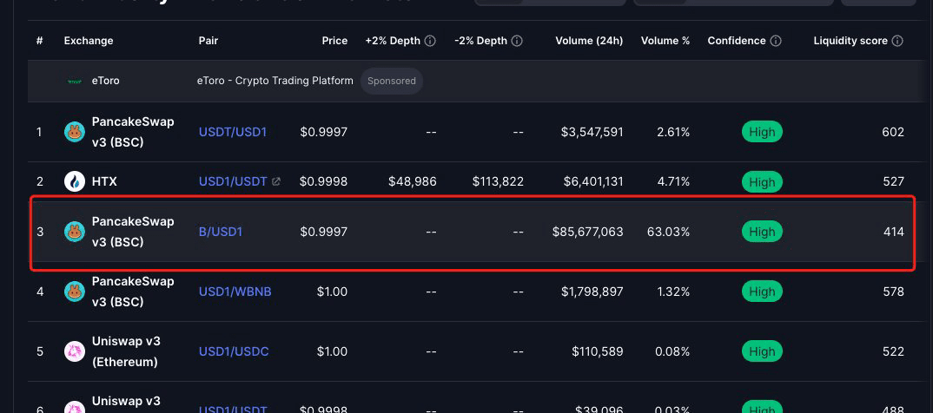Click the 2.61% volume percentage
Image resolution: width=933 pixels, height=413 pixels.
pyautogui.click(x=673, y=132)
